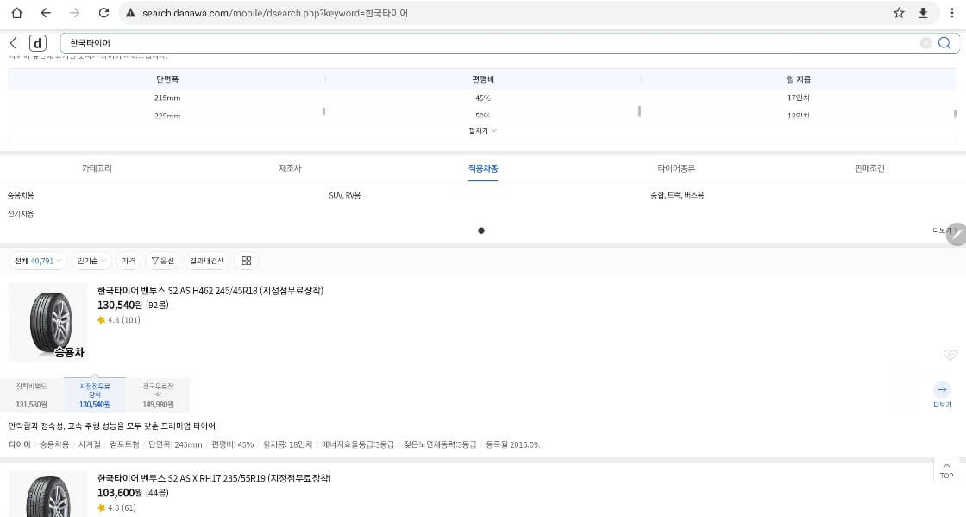This screenshot has width=966, height=517.
Task: Add first product to wishlist heart
Action: 950,355
